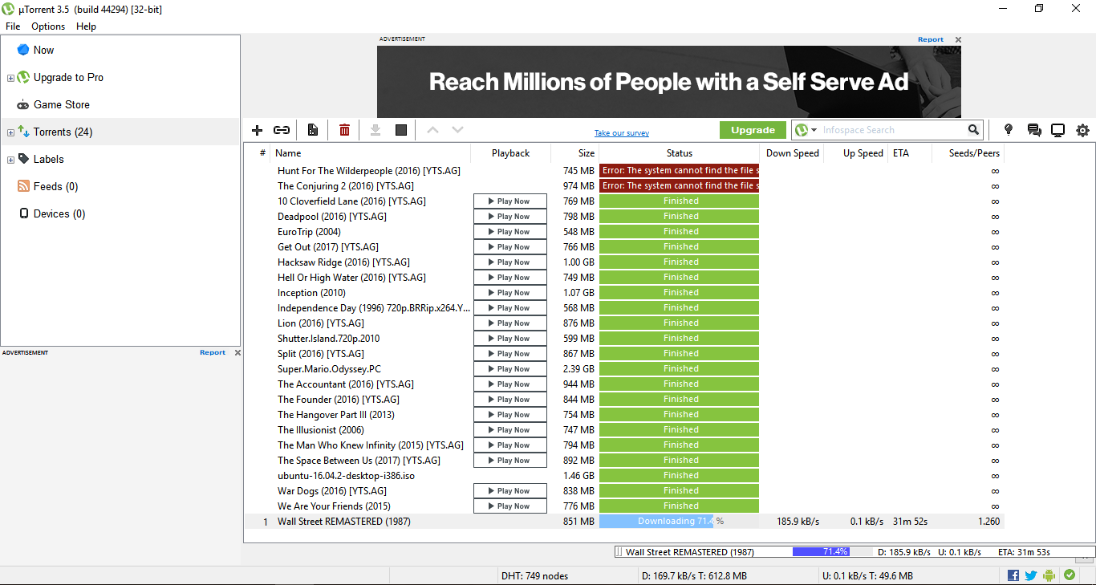Click Play Now for Inception (2010)

pos(510,293)
